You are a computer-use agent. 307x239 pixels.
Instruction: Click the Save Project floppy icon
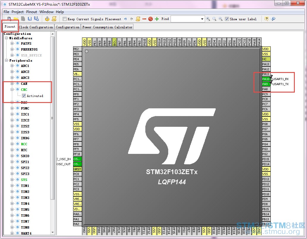(29, 19)
